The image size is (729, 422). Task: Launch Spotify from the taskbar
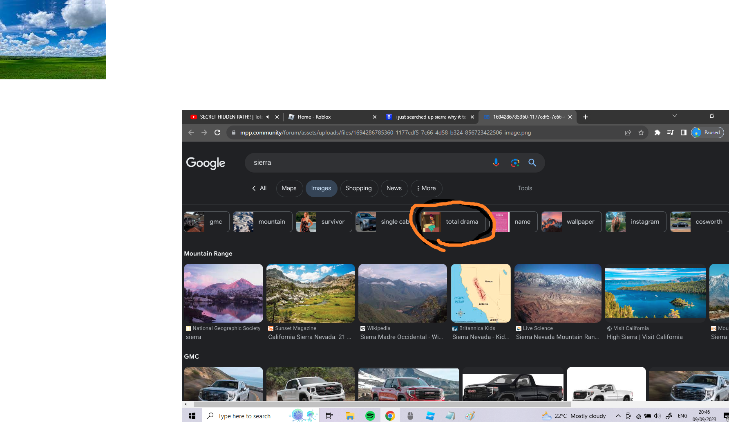370,416
